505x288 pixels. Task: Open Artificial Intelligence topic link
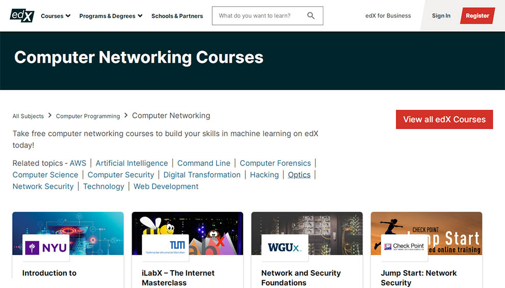[x=132, y=163]
